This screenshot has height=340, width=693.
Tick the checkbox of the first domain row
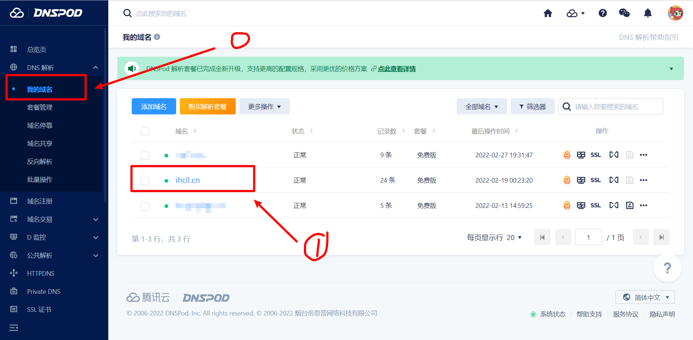point(145,156)
